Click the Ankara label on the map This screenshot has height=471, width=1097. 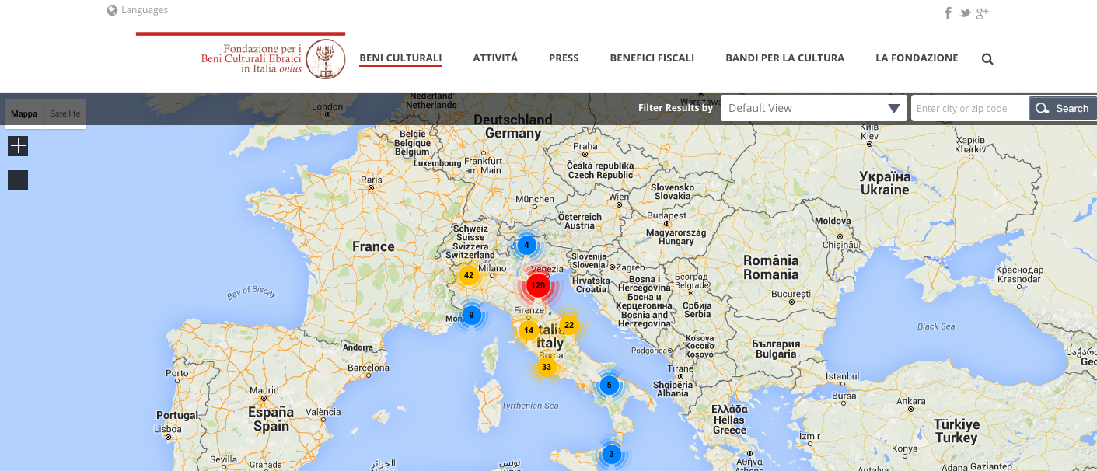click(911, 402)
